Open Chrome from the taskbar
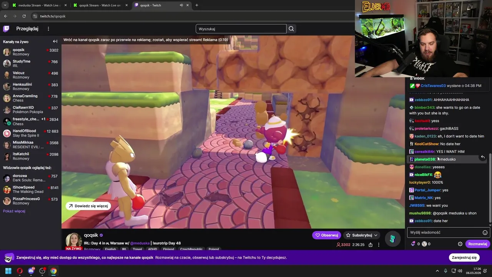 pos(53,271)
